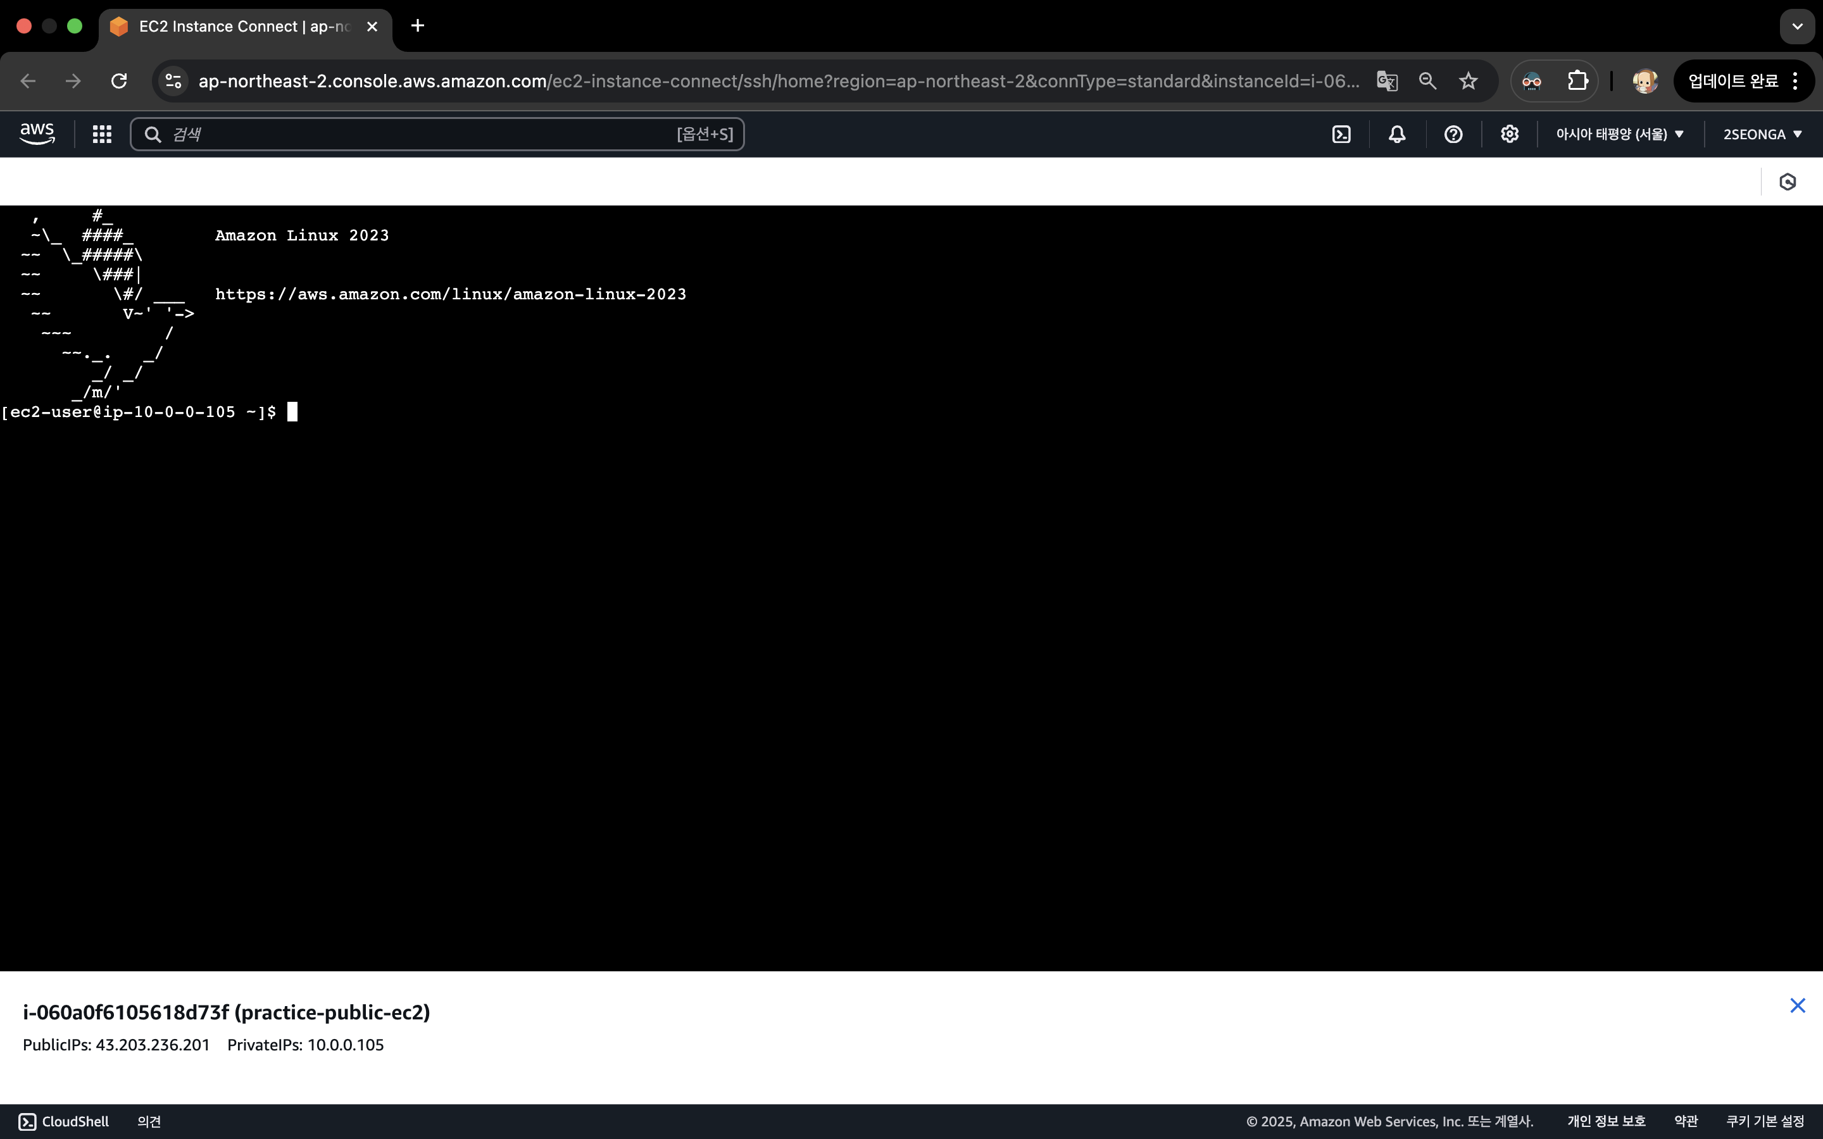Open the notifications bell
This screenshot has width=1823, height=1139.
(x=1396, y=134)
